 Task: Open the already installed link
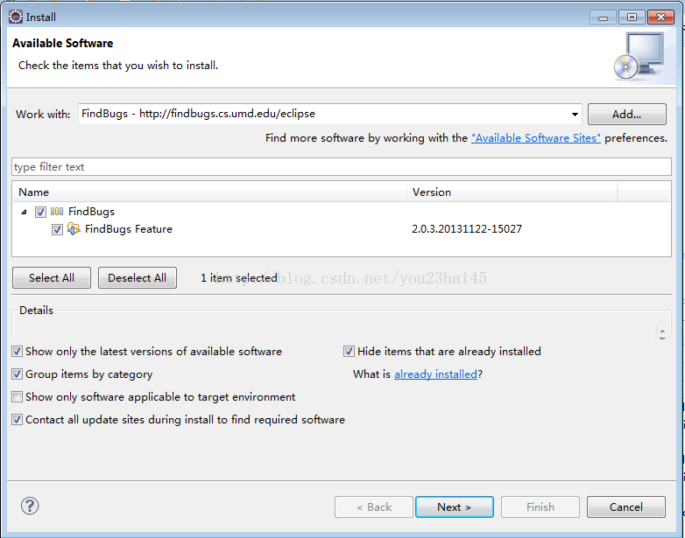click(x=435, y=374)
